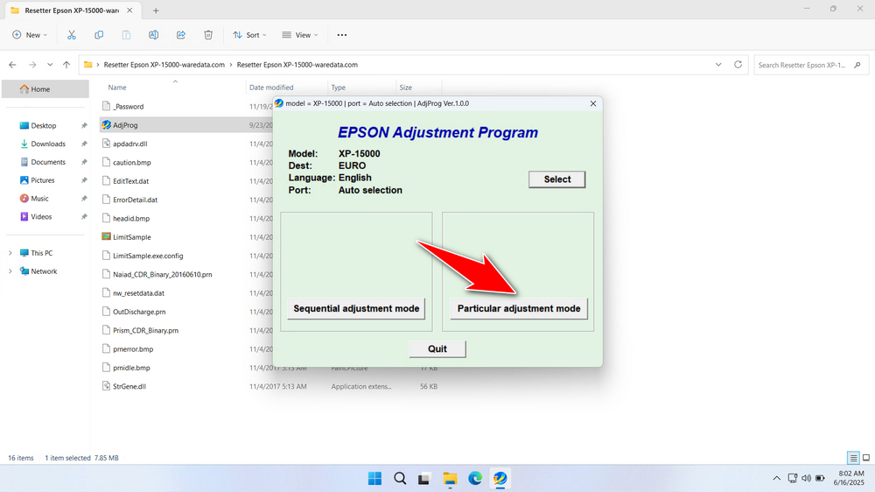Close the AdjProg dialog window
Image resolution: width=875 pixels, height=492 pixels.
click(593, 103)
